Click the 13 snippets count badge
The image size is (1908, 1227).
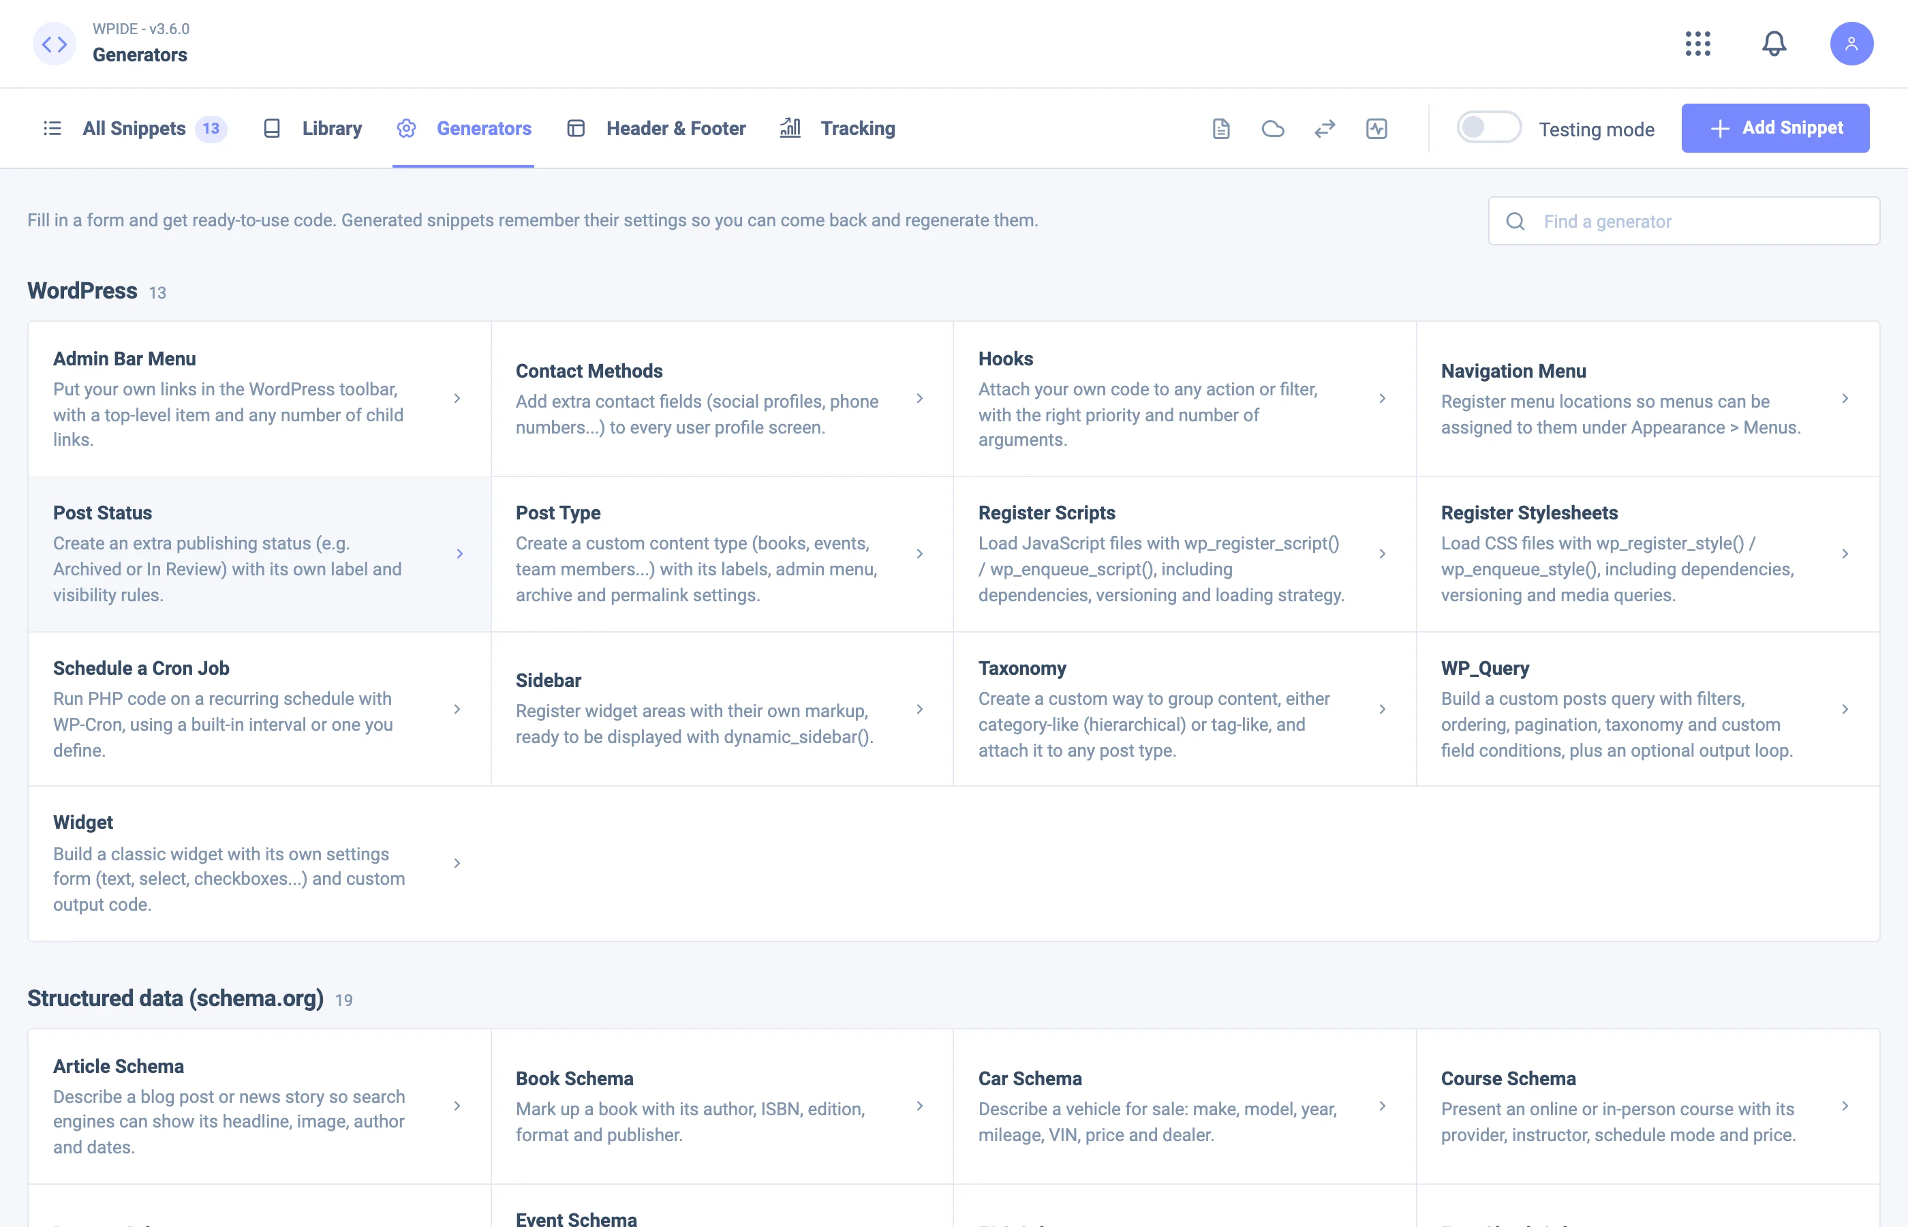(211, 129)
